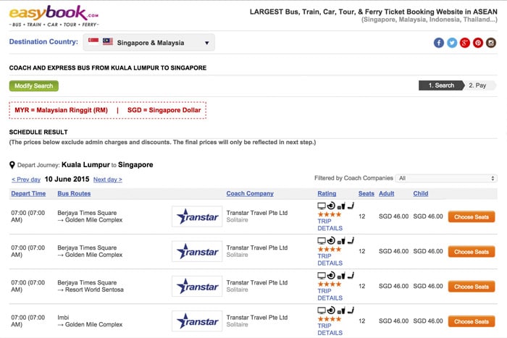Click the TV amenity icon in Imbi row
The width and height of the screenshot is (507, 338).
coord(322,310)
